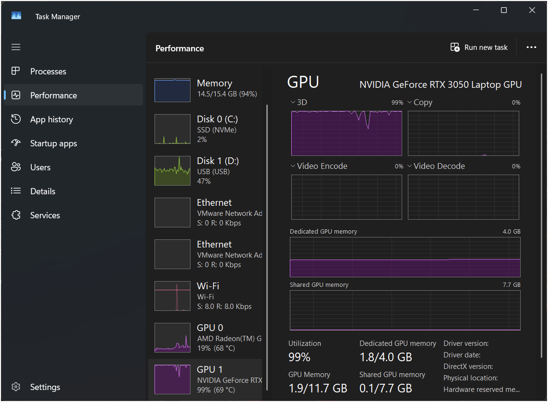Open the three-dot more options menu
548x402 pixels.
[531, 47]
